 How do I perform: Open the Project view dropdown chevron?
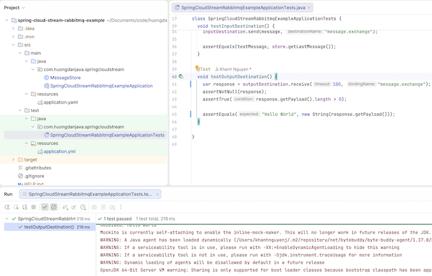23,7
